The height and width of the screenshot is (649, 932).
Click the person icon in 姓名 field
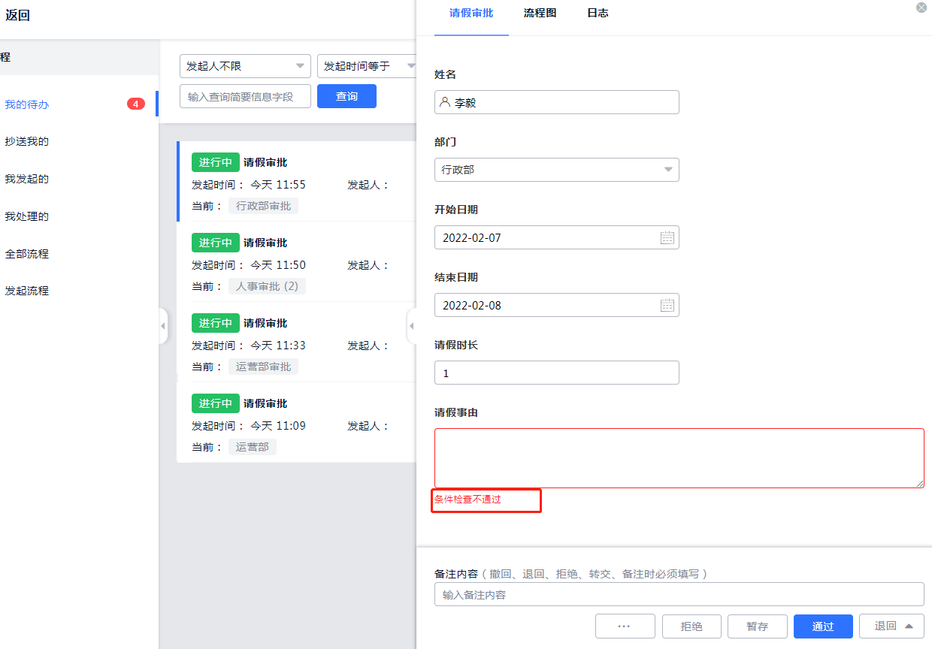click(446, 102)
